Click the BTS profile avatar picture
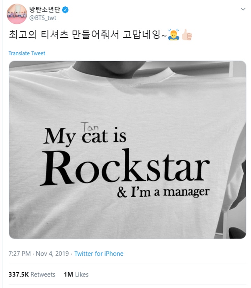The width and height of the screenshot is (251, 288). coord(17,14)
